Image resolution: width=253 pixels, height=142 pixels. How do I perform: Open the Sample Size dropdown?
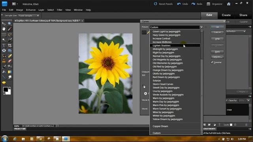[28, 16]
